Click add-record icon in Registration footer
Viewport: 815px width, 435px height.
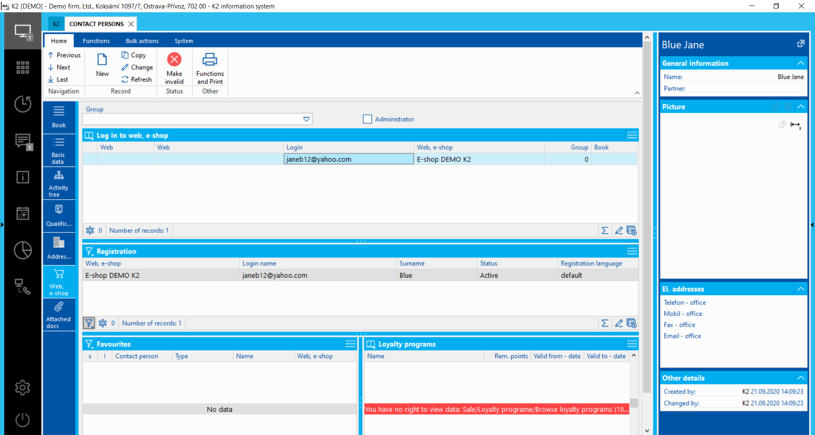click(x=632, y=323)
